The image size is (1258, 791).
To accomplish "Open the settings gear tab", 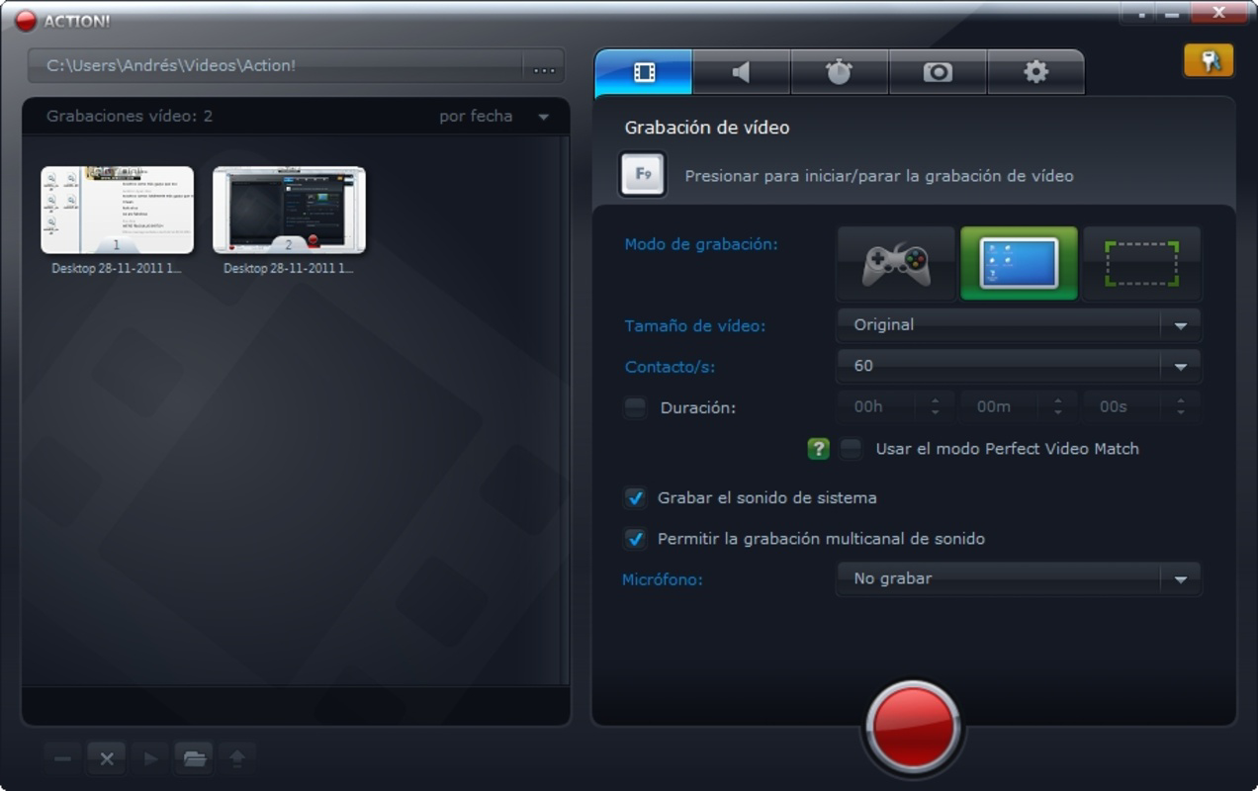I will (x=1035, y=72).
